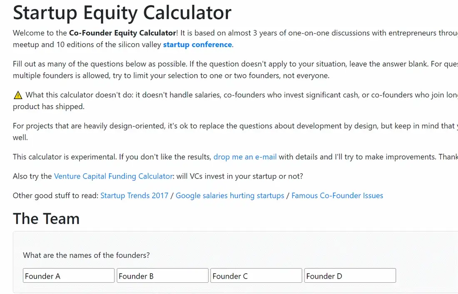Open the startup conference link
The image size is (458, 294).
pyautogui.click(x=197, y=45)
